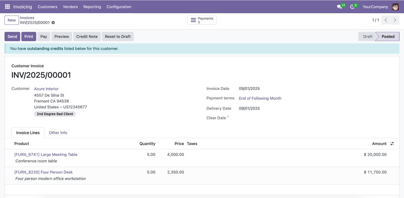Screen dimensions: 404x198
Task: Click the $ 20,000.00 amount cell
Action: [375, 155]
